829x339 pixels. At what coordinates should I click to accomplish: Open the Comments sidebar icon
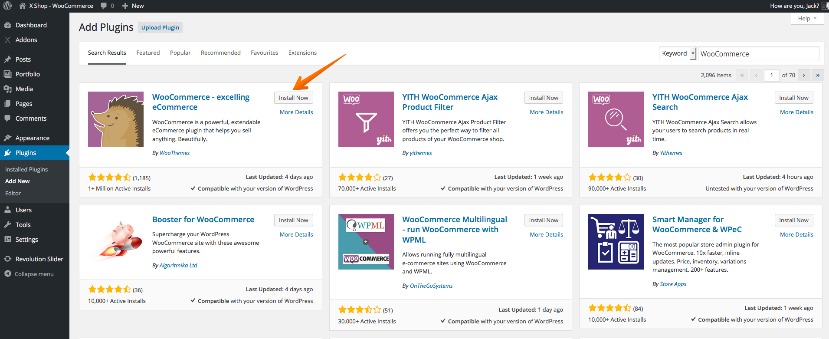[x=7, y=118]
